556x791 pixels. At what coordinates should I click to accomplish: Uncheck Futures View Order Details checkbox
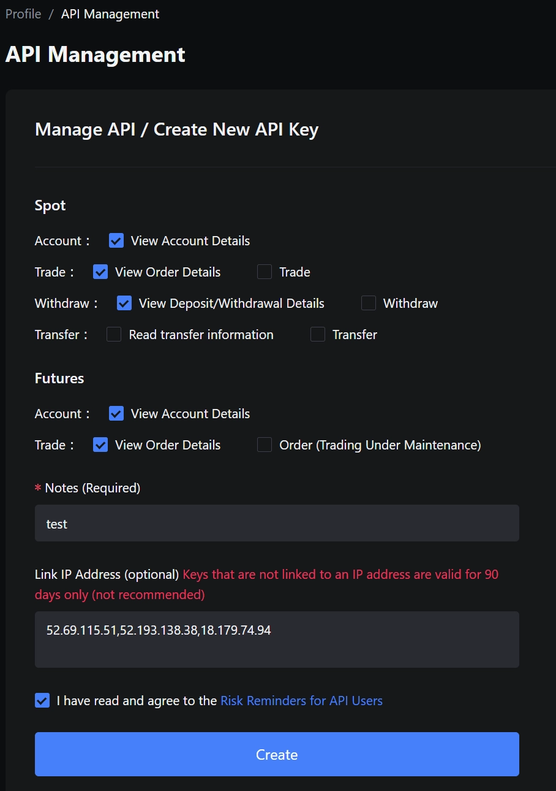100,445
